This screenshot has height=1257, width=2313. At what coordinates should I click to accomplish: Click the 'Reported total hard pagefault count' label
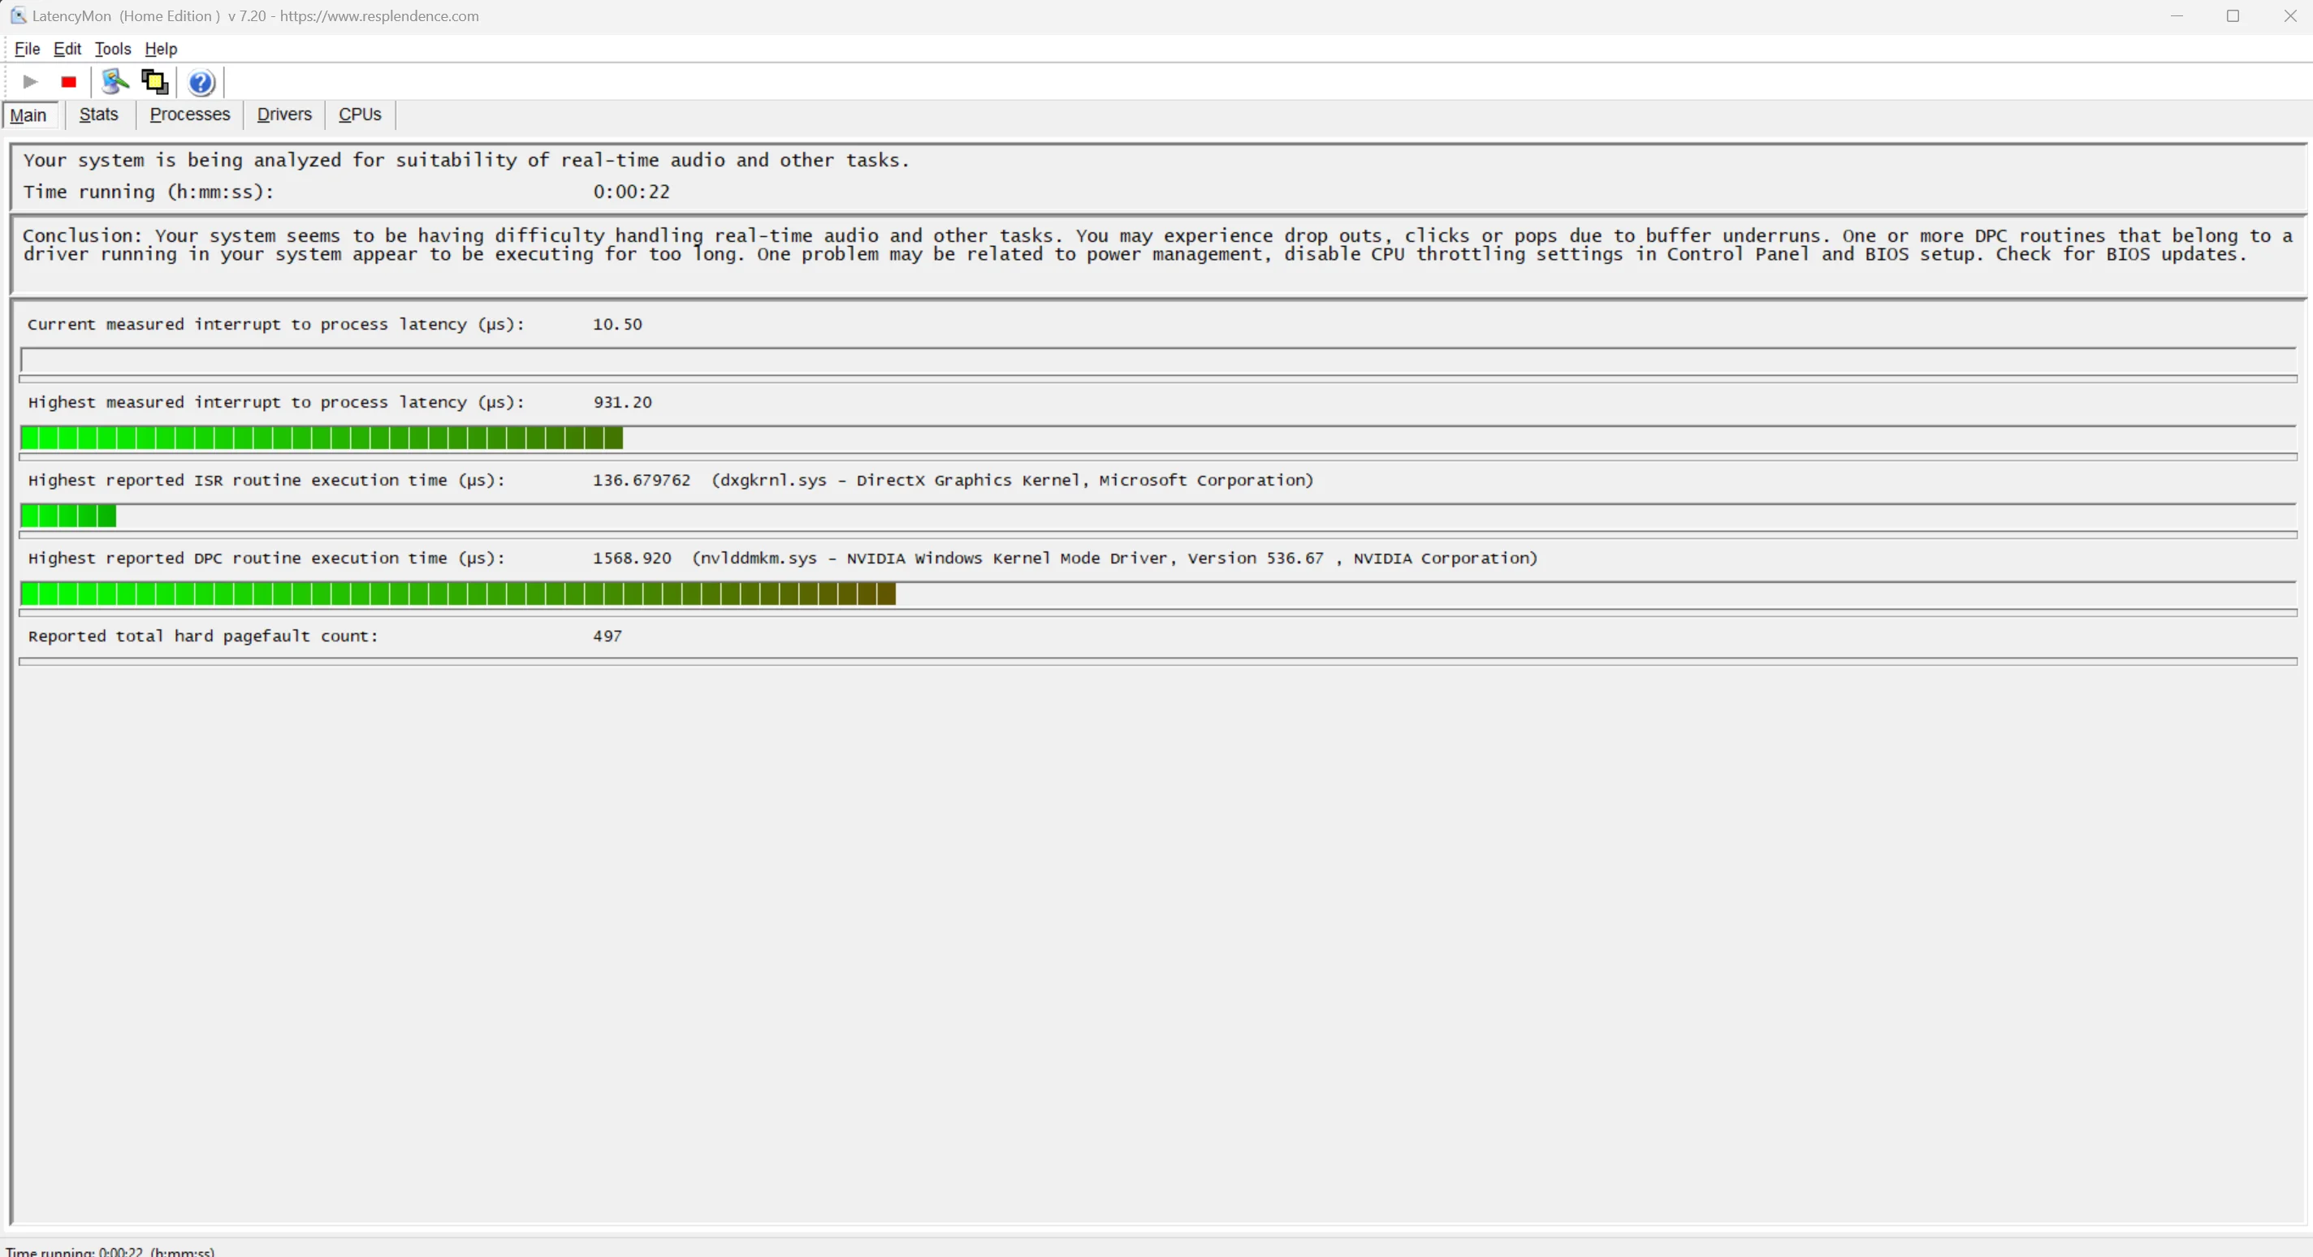(203, 636)
